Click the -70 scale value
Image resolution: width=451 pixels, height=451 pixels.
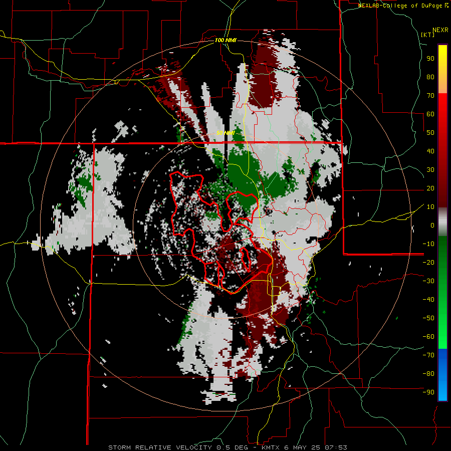coord(428,355)
